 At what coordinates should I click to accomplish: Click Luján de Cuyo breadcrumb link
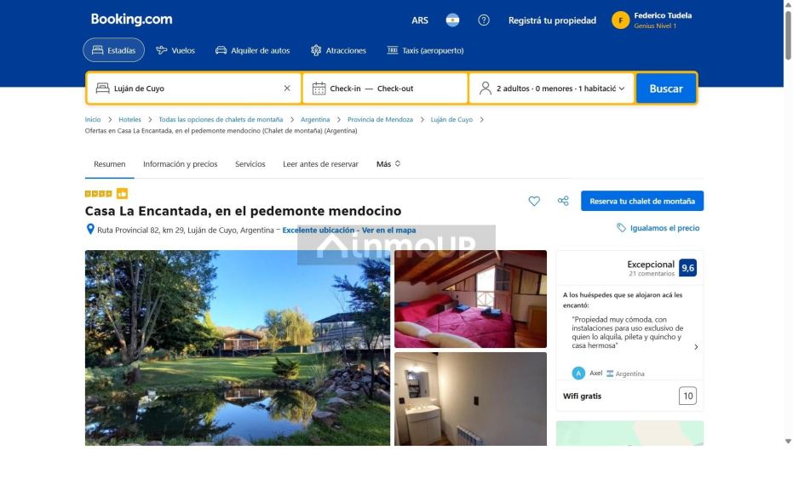pos(451,120)
